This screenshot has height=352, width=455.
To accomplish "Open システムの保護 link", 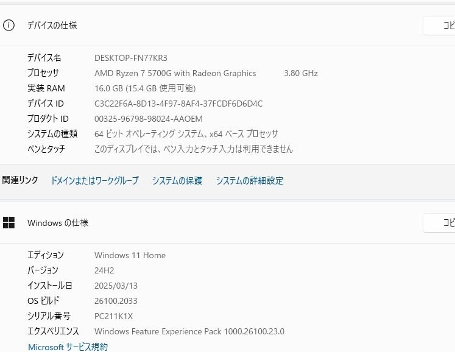I will [177, 180].
